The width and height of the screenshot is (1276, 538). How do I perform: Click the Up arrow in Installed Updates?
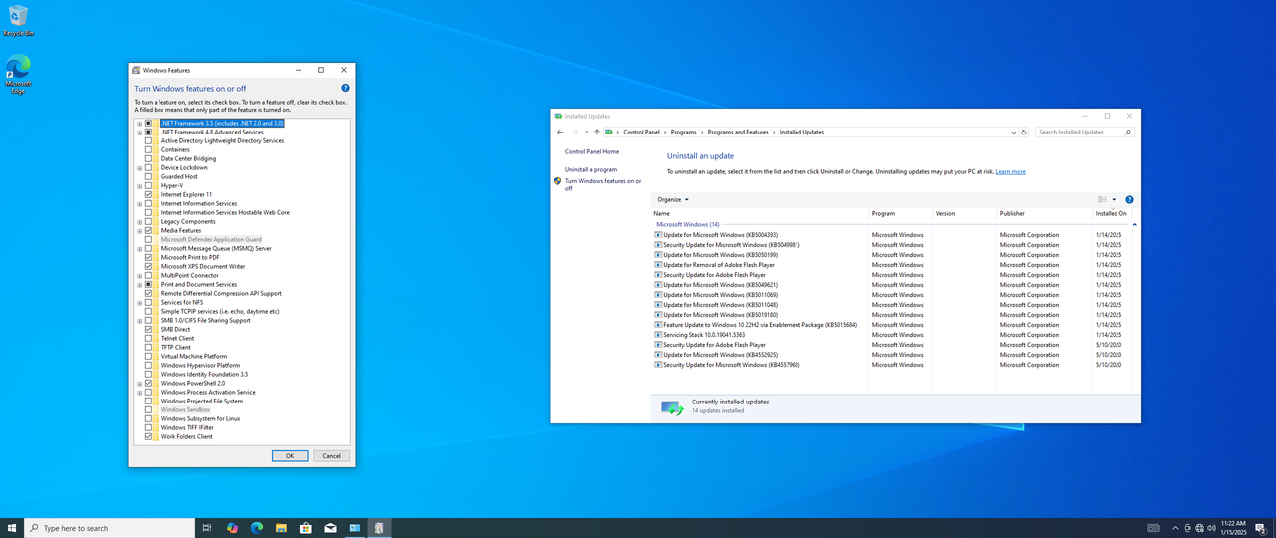(x=597, y=132)
